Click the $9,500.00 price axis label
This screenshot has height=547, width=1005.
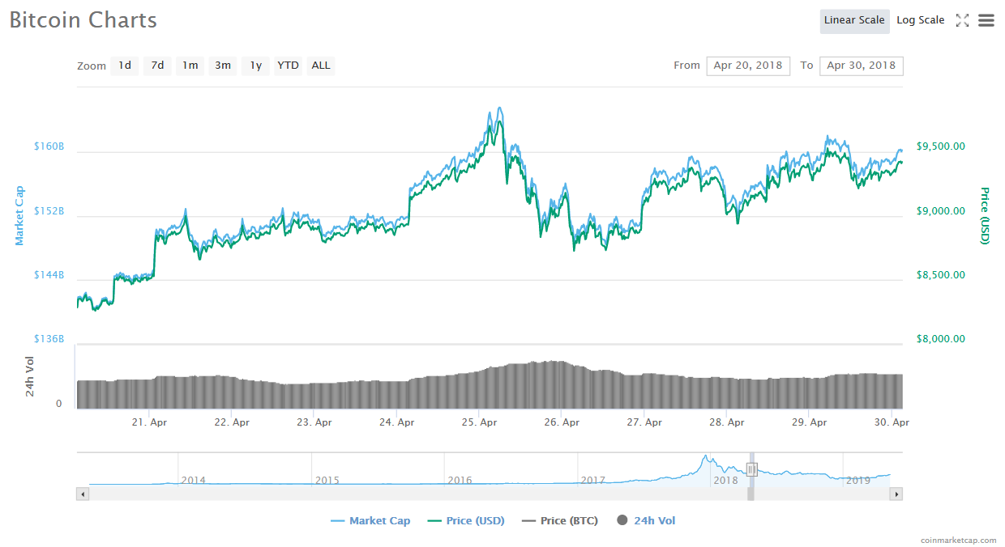click(x=941, y=146)
